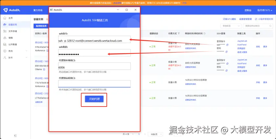The image size is (276, 139).
Task: Click the 租用新实例 button
Action: (x=41, y=26)
